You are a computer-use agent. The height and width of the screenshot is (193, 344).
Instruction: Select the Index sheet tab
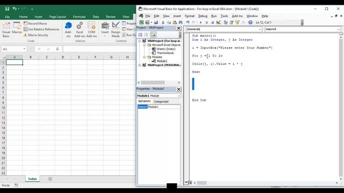(x=32, y=179)
